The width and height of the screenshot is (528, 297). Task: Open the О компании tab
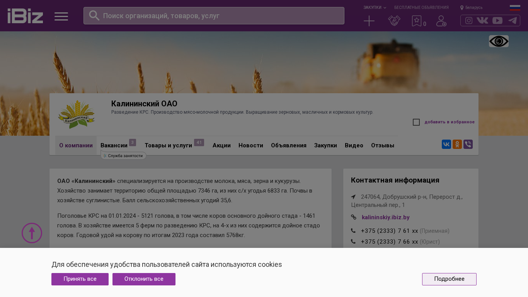click(76, 145)
